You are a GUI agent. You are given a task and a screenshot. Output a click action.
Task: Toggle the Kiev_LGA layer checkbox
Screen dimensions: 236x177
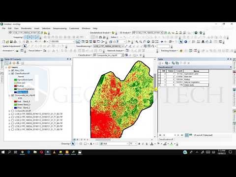tap(13, 70)
